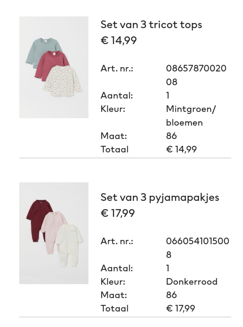Click the 'Set van 3 pyjamapakjes' title
243x327 pixels.
pos(160,198)
